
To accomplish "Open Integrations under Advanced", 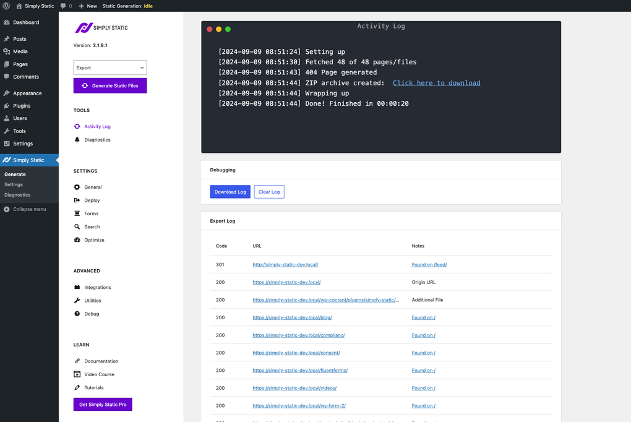I will [x=97, y=287].
